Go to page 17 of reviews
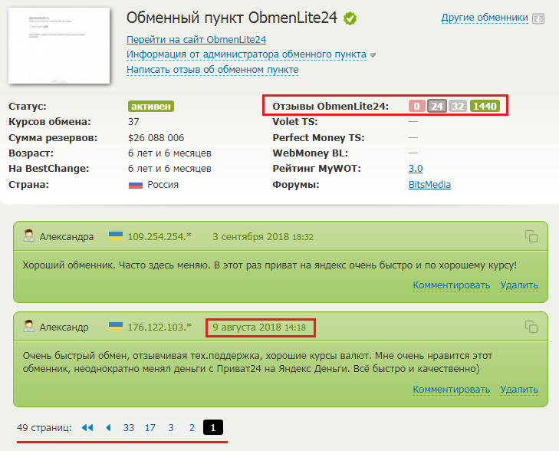 coord(150,427)
